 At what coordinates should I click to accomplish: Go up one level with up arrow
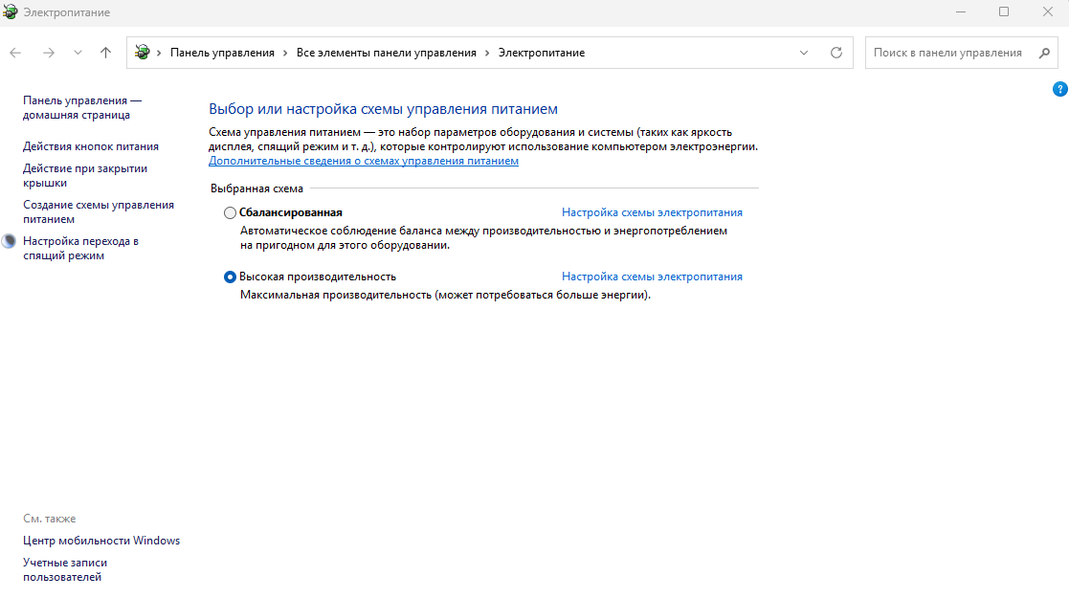click(105, 53)
